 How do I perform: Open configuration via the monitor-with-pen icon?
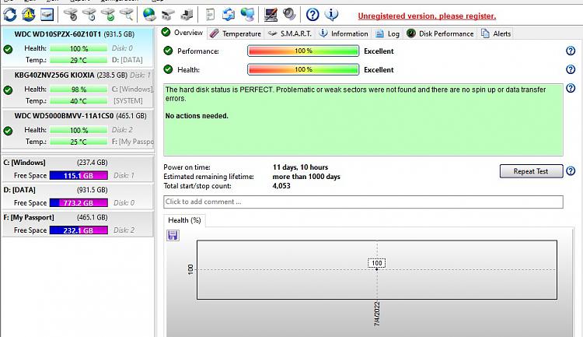[271, 15]
